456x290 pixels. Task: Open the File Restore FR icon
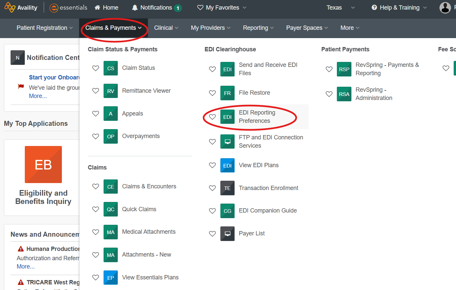click(x=227, y=93)
